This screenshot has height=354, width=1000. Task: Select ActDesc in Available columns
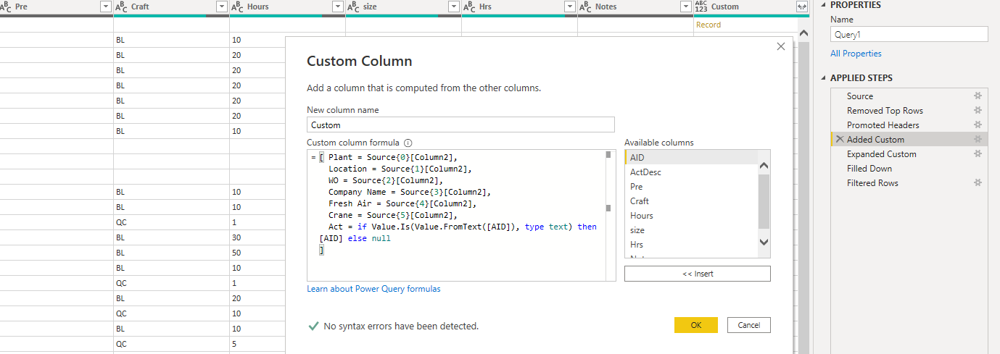pyautogui.click(x=691, y=172)
